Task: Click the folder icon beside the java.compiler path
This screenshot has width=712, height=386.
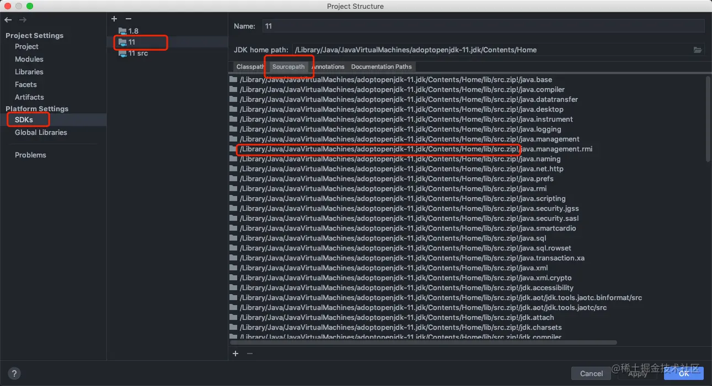Action: pyautogui.click(x=233, y=89)
